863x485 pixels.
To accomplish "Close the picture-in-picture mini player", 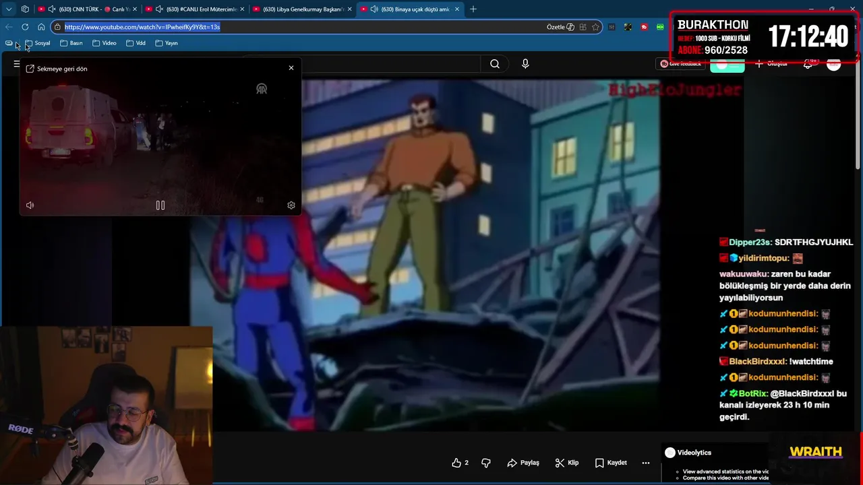I will click(x=291, y=68).
